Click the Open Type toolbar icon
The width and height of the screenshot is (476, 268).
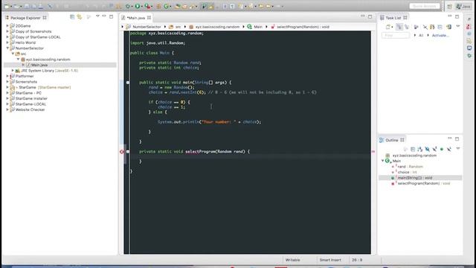click(178, 6)
